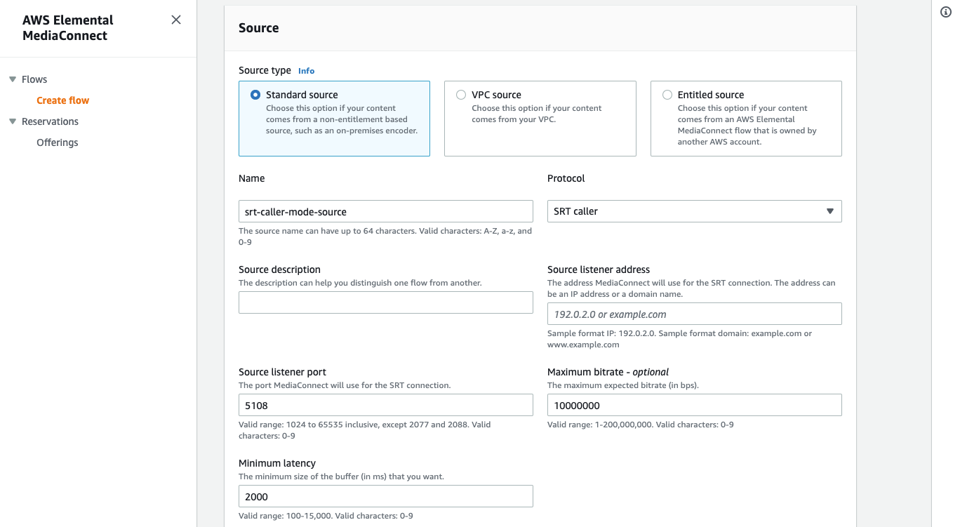Open Reservations in the sidebar

[50, 121]
